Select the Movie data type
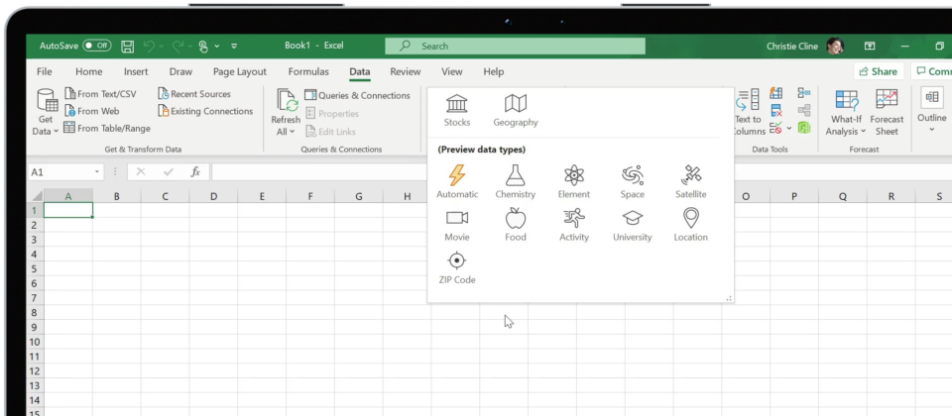Screen dimensions: 952x416 456,225
